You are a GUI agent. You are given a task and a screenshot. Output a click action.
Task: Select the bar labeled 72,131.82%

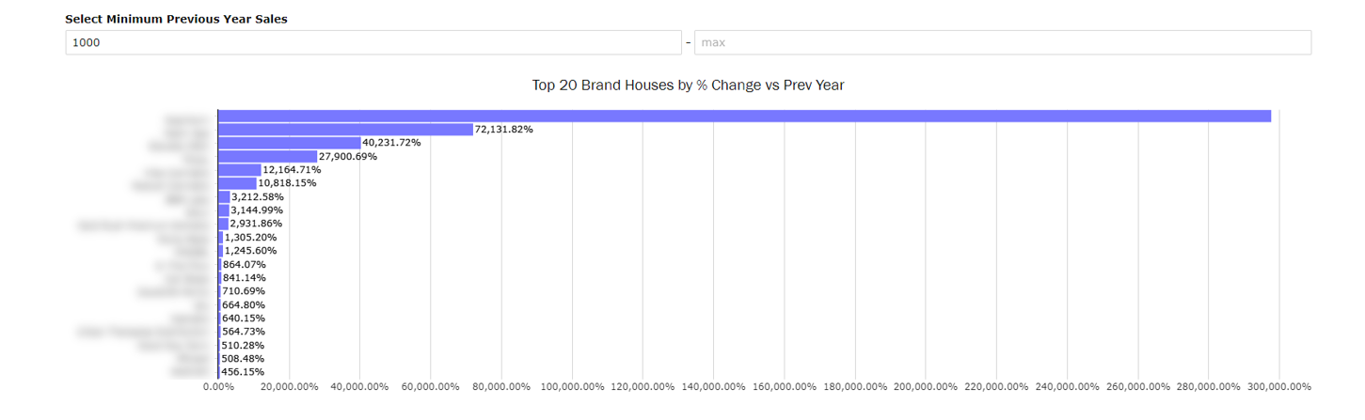[344, 130]
